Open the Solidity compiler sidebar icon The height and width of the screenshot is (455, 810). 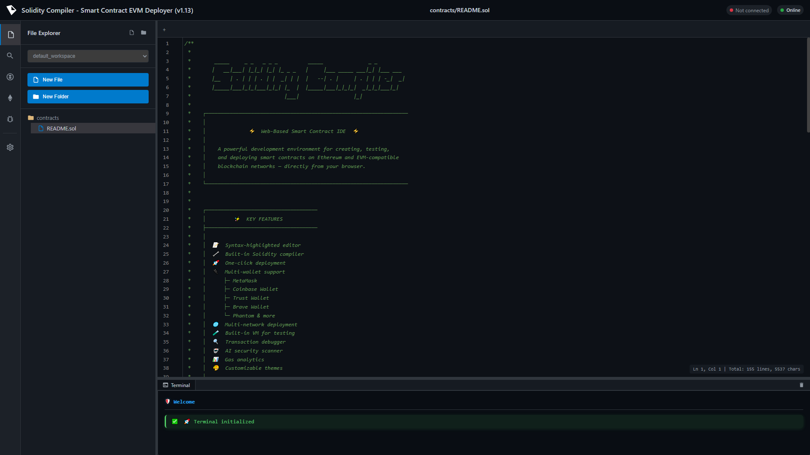coord(10,77)
